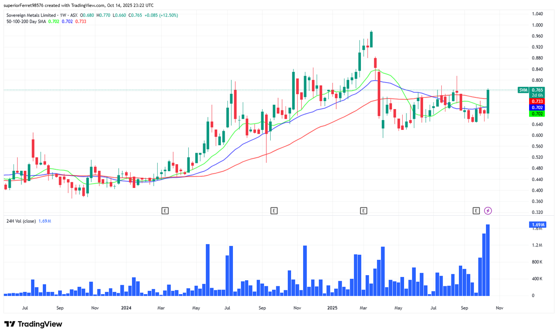Viewport: 558px width, 335px height.
Task: Click the purple lightning earnings event icon
Action: [x=487, y=211]
